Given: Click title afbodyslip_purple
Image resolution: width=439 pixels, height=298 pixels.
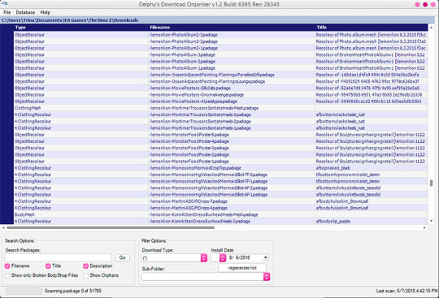Looking at the screenshot, I should 333,222.
